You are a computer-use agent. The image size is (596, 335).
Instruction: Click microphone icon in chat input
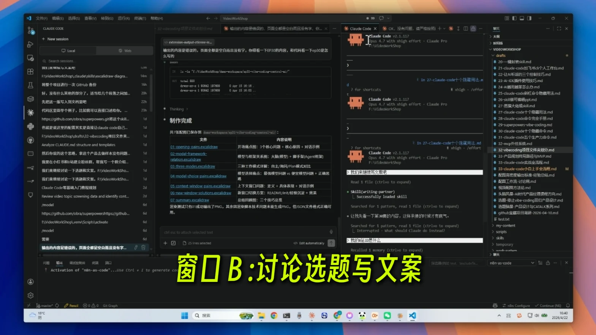331,232
